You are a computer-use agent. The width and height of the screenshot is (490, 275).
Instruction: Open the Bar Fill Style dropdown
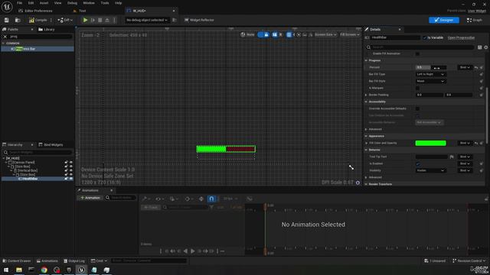pyautogui.click(x=430, y=81)
